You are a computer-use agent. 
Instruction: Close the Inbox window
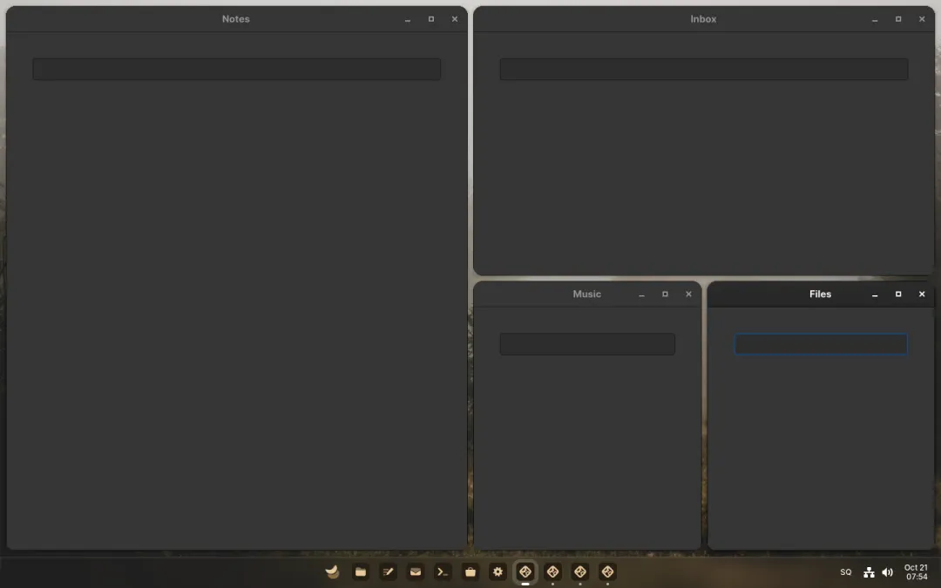922,19
